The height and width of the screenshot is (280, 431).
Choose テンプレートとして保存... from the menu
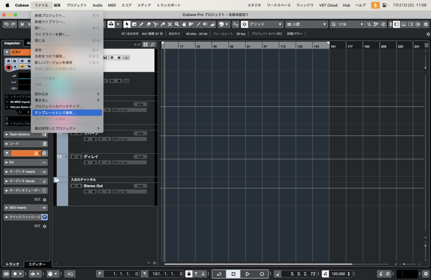[67, 113]
